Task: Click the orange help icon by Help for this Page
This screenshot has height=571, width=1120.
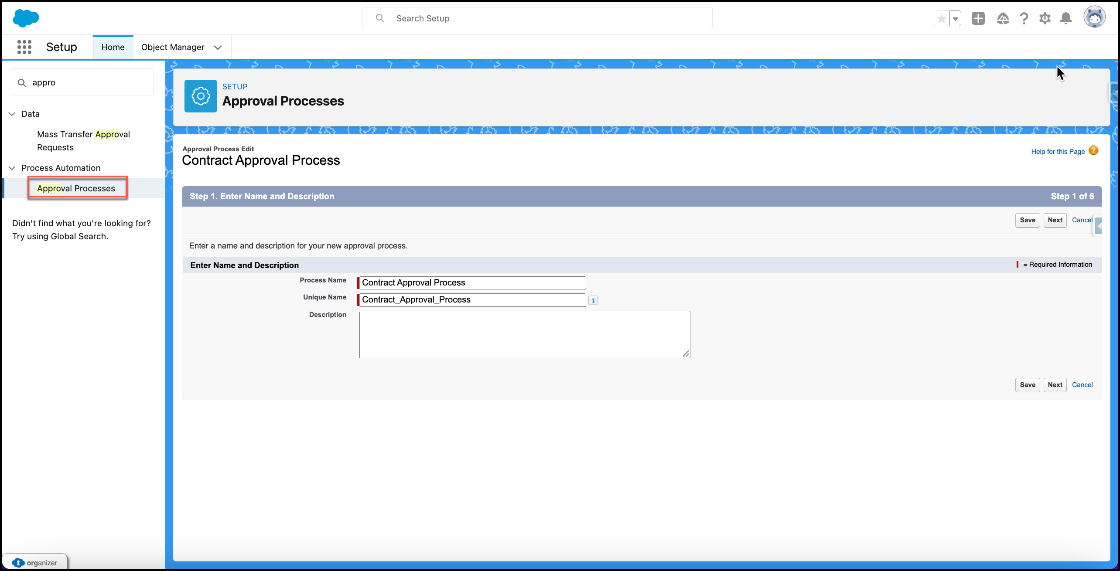Action: pos(1093,151)
